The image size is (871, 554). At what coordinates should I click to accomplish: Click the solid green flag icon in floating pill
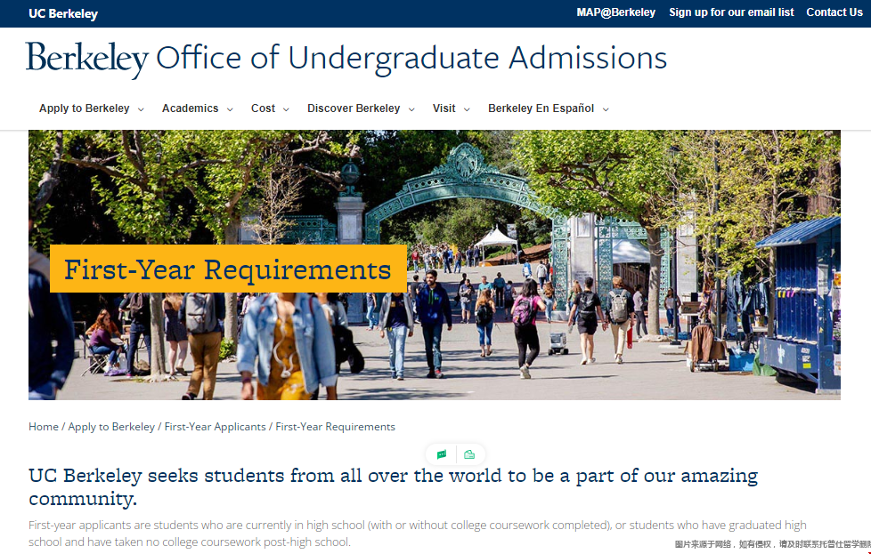(x=442, y=454)
